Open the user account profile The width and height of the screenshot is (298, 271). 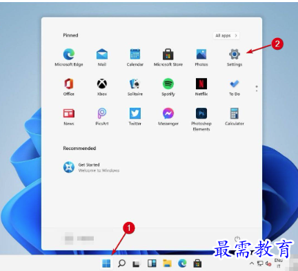point(79,239)
